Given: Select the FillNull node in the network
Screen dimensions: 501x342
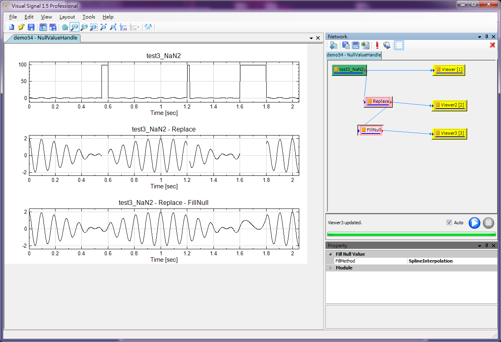Looking at the screenshot, I should [x=371, y=130].
